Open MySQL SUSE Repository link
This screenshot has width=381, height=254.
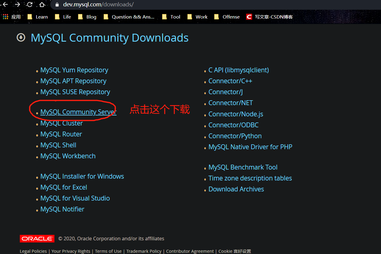click(75, 92)
